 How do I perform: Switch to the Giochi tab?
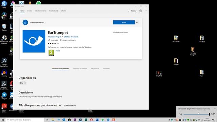click(x=29, y=11)
